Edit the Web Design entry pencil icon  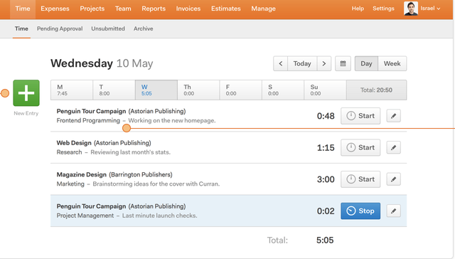pos(393,147)
